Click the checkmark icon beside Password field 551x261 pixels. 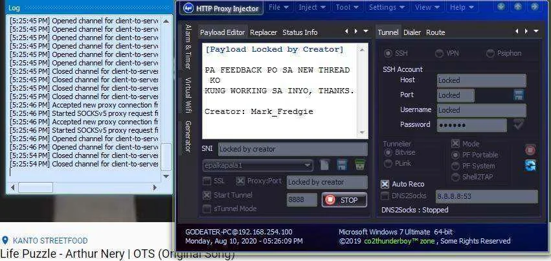pos(519,124)
